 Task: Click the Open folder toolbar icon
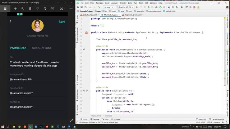pos(78,7)
